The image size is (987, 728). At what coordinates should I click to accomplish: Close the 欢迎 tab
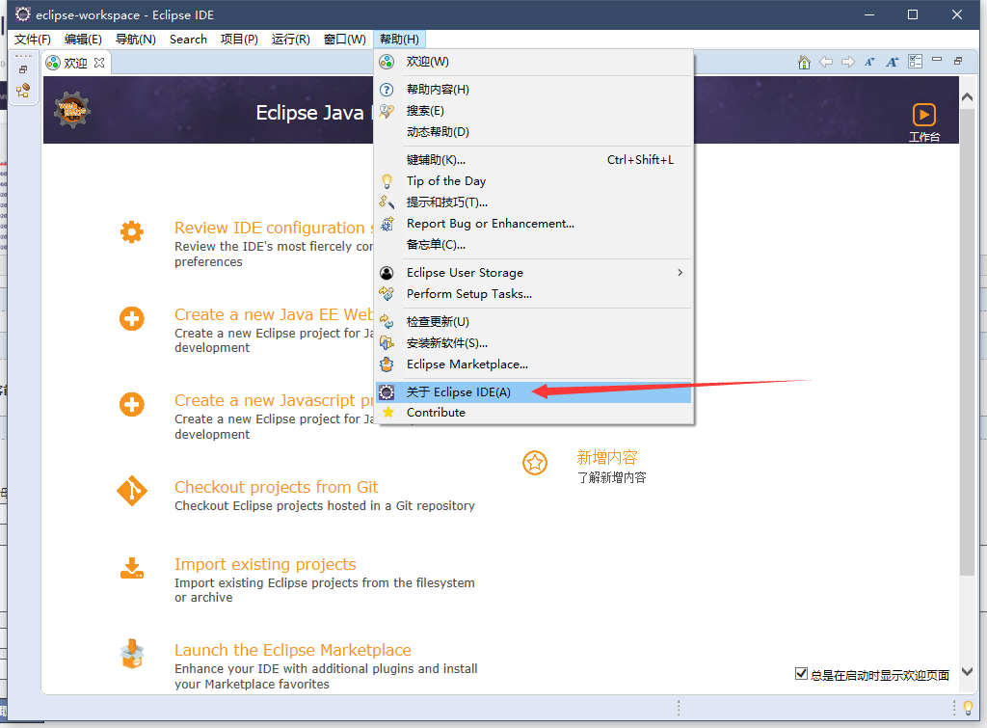click(x=99, y=63)
